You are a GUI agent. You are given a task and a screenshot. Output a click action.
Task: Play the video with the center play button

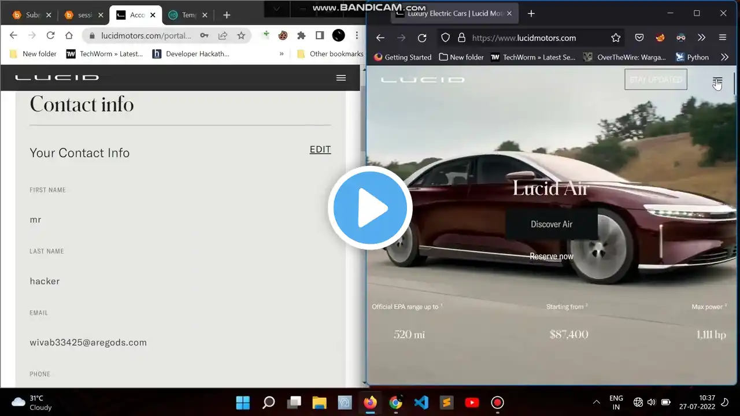pos(370,208)
